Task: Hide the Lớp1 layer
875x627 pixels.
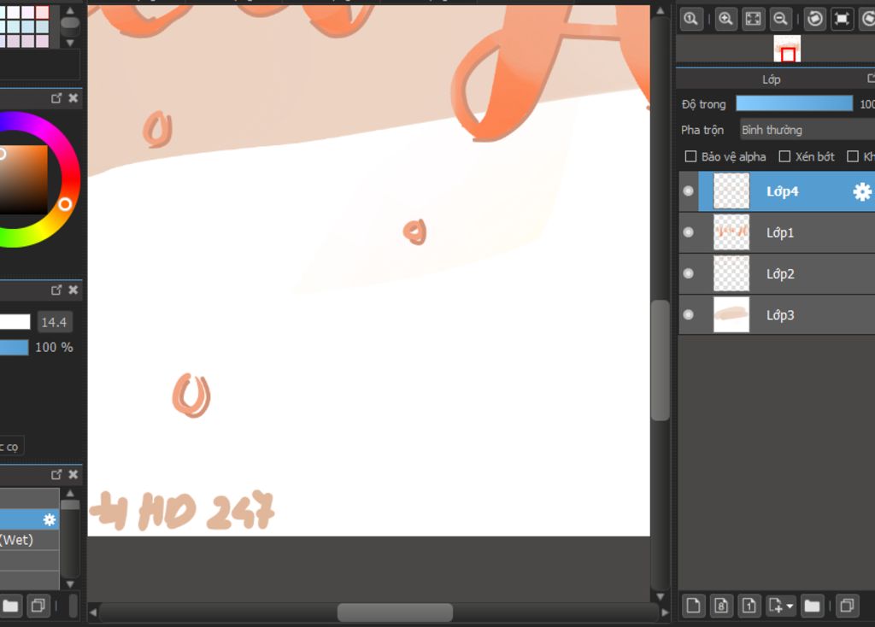Action: click(x=688, y=232)
